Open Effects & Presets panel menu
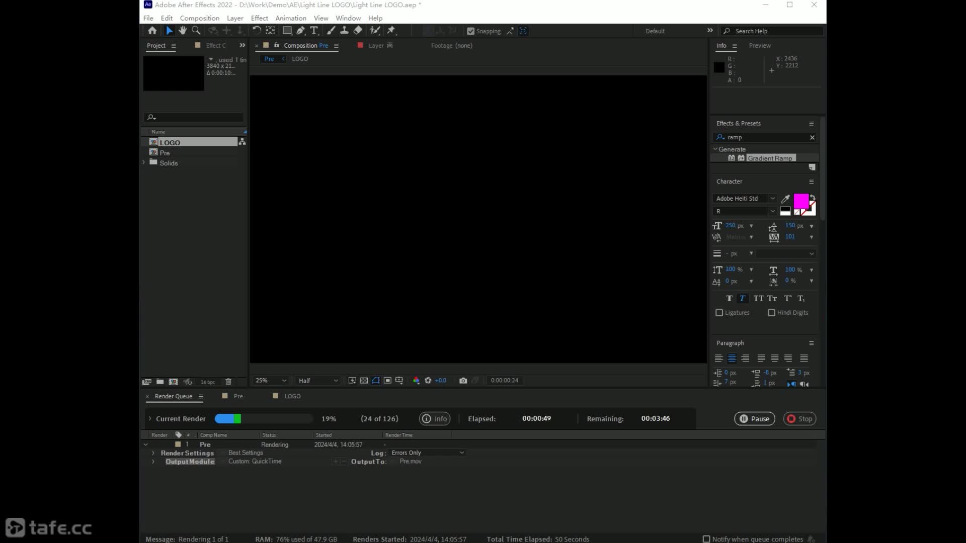Viewport: 966px width, 543px height. 811,124
